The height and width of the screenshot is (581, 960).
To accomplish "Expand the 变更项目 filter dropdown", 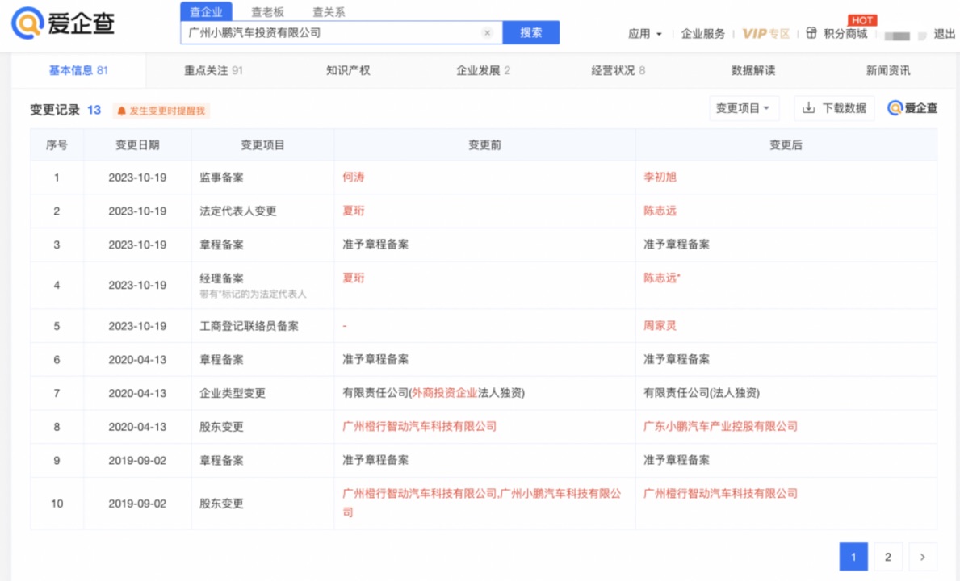I will point(744,108).
